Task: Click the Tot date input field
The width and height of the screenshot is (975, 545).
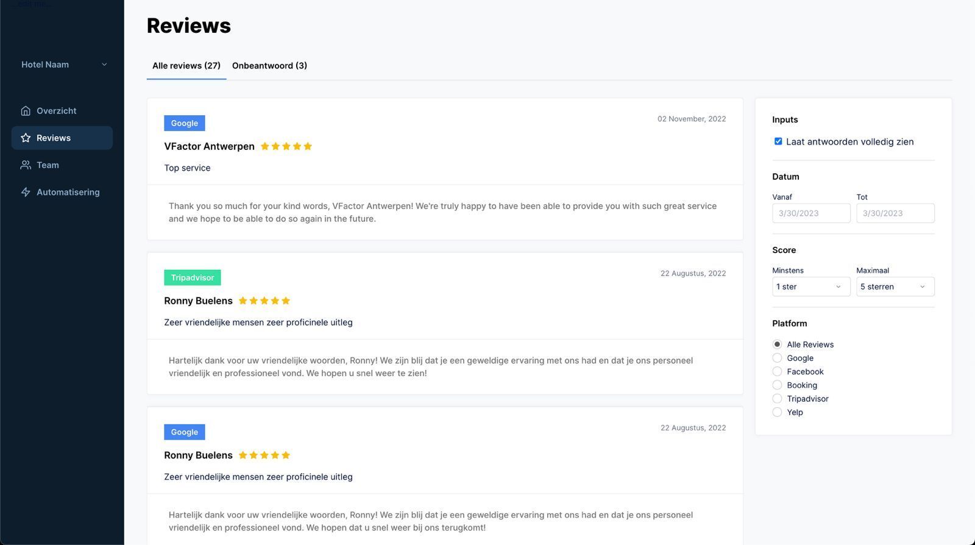Action: point(895,213)
